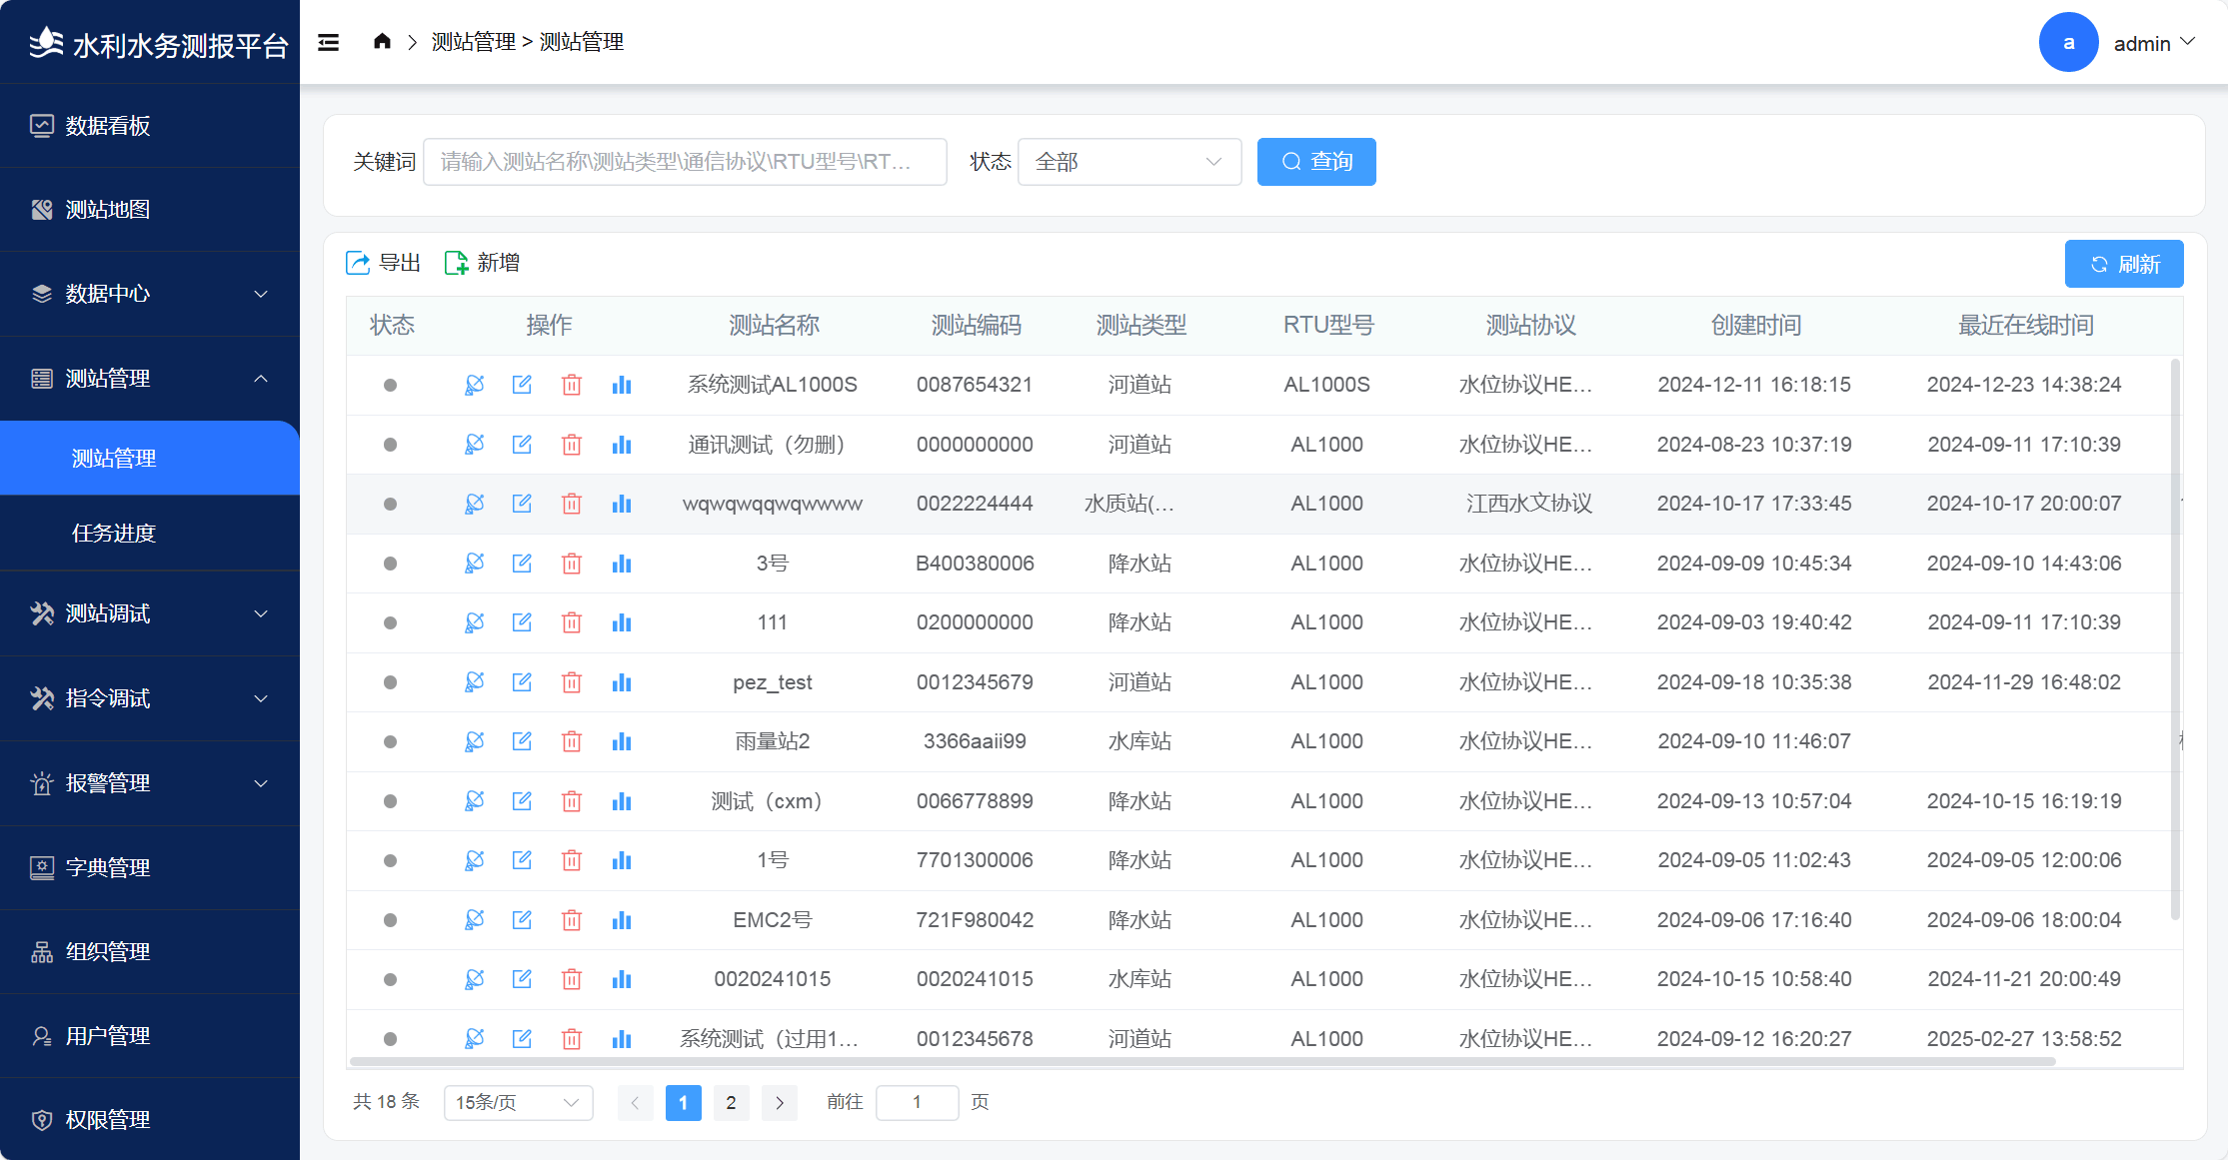Go to page 2 of results
2228x1160 pixels.
(x=731, y=1102)
